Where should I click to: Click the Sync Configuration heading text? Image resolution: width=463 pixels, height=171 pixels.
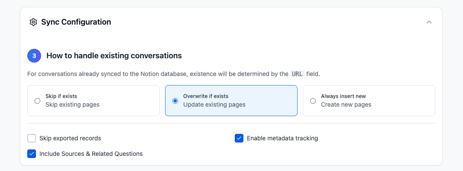(76, 22)
